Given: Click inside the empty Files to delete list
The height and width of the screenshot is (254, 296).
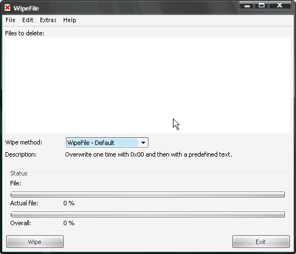Looking at the screenshot, I should pyautogui.click(x=148, y=85).
